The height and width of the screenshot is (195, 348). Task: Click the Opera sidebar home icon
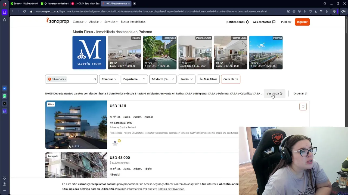[4, 12]
